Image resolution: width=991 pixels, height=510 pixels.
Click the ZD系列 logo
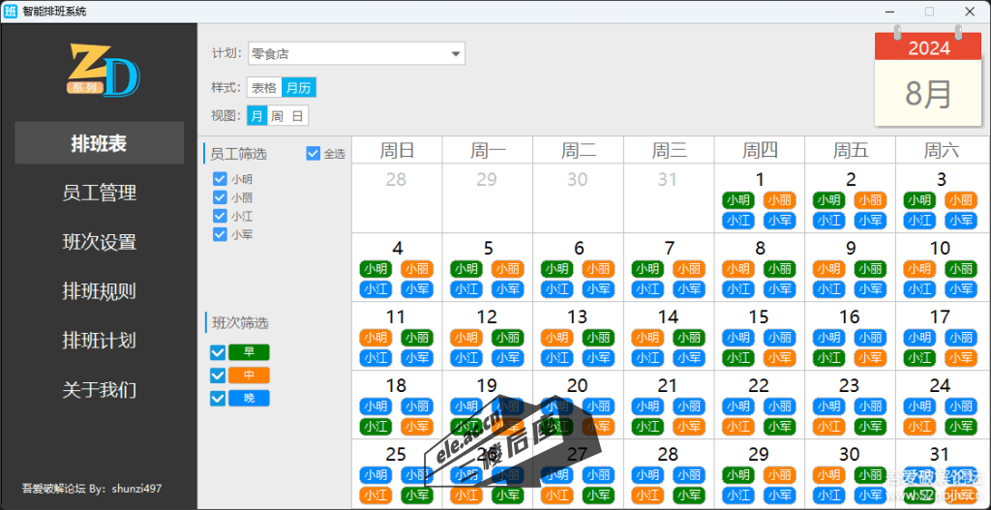tap(104, 70)
